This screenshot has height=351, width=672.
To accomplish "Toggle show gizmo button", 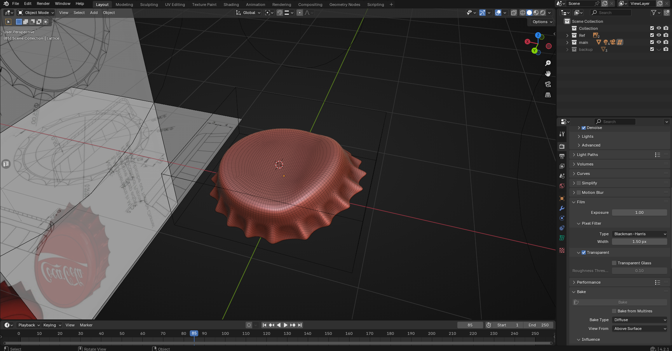I will click(x=482, y=13).
